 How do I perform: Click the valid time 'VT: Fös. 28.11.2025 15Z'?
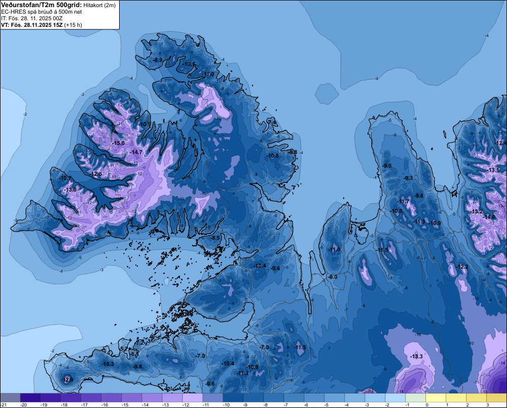pyautogui.click(x=32, y=25)
